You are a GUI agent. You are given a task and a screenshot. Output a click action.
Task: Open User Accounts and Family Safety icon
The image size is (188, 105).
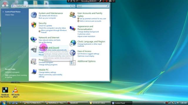click(x=73, y=15)
